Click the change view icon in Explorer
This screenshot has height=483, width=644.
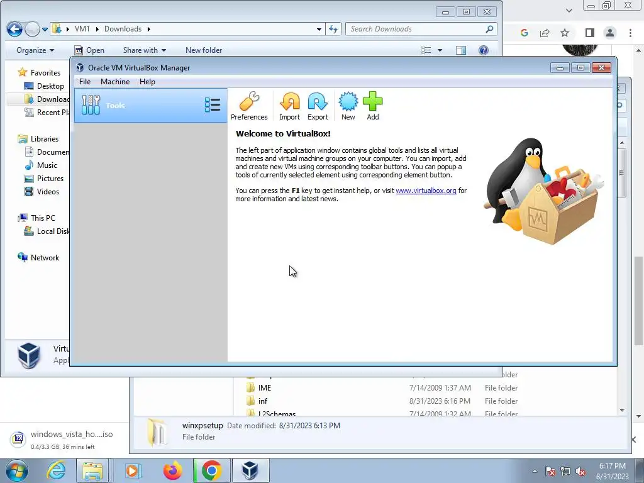(426, 50)
